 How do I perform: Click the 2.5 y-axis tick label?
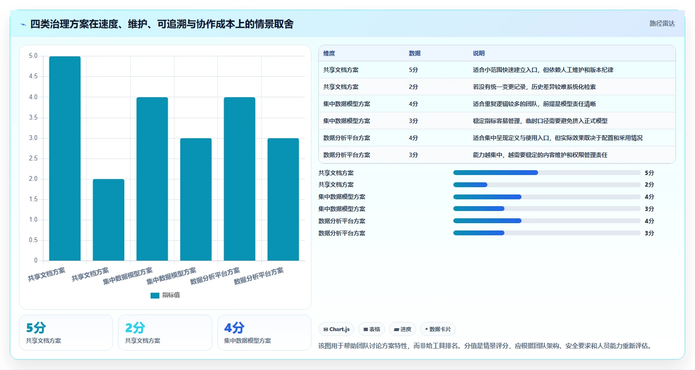point(33,159)
